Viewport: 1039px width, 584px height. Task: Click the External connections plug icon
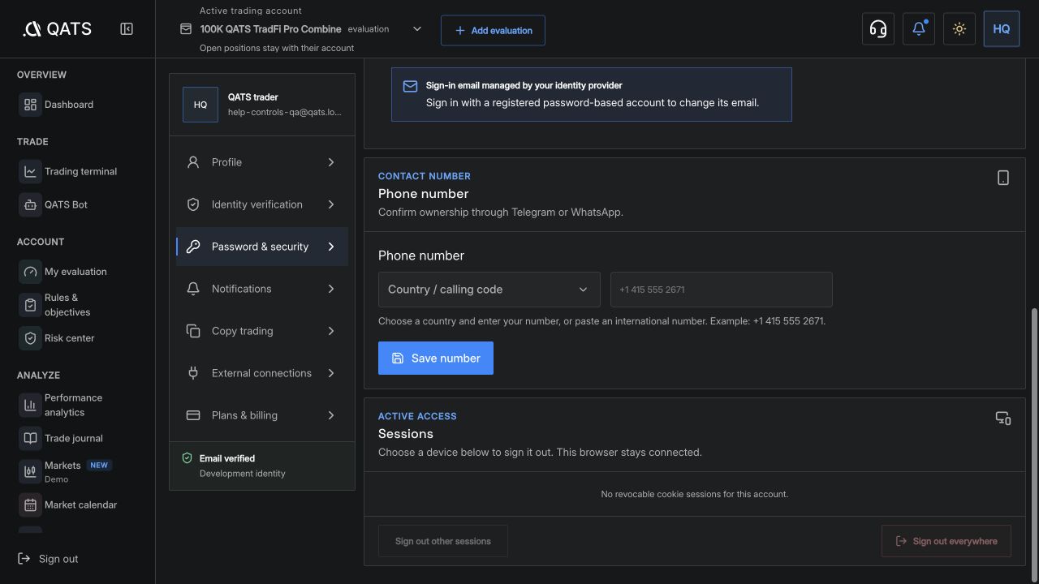[x=193, y=373]
